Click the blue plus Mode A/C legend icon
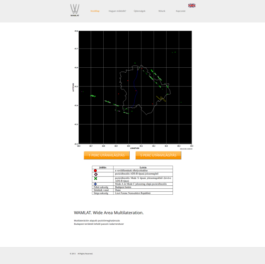Viewport: 265px width, 264px height. click(x=95, y=184)
